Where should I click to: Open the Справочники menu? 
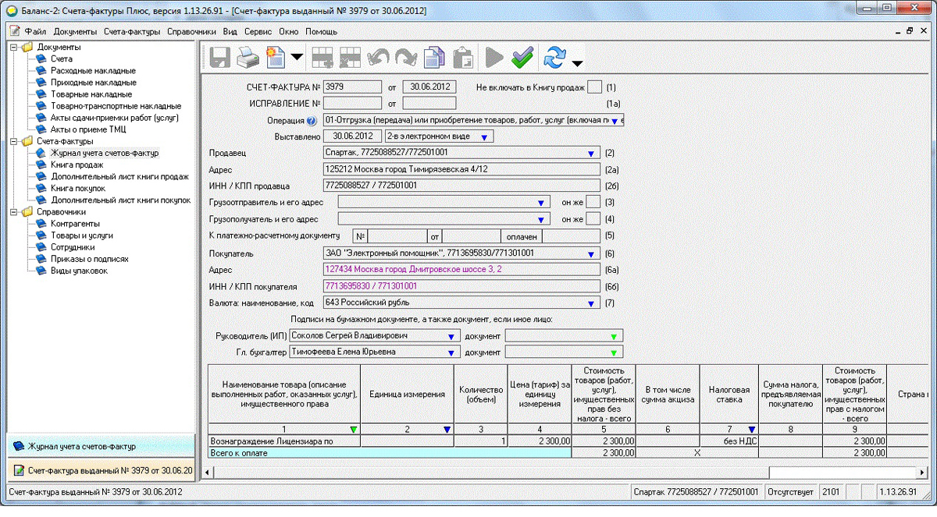coord(191,31)
